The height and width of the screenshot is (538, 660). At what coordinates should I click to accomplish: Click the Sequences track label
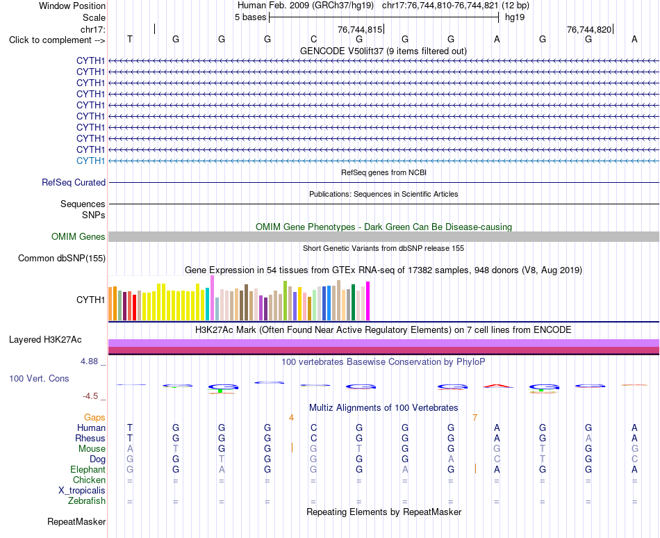pos(83,204)
